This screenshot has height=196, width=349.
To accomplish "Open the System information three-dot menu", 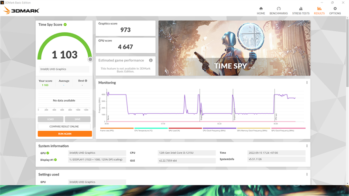I will 307,146.
